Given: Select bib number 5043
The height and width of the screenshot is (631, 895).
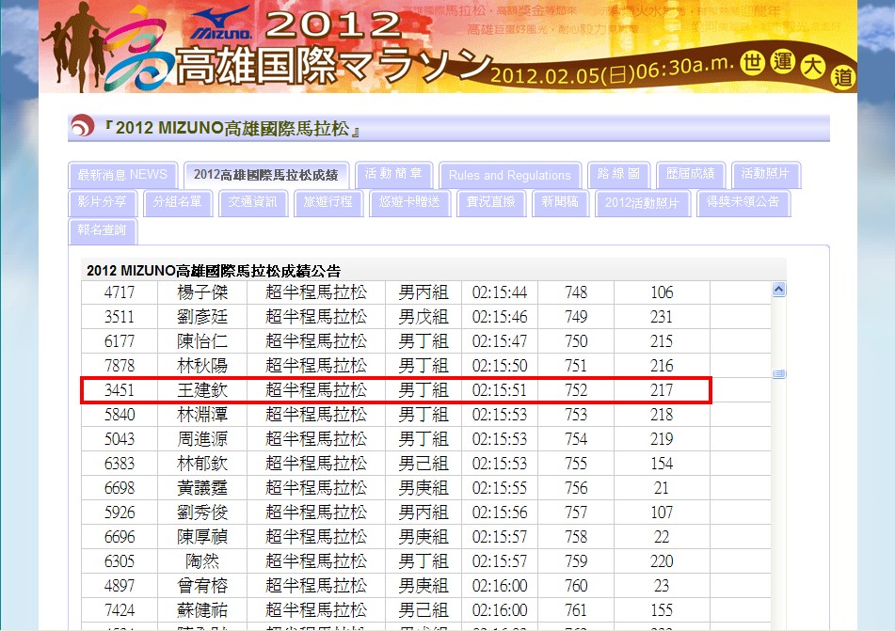Looking at the screenshot, I should click(120, 439).
